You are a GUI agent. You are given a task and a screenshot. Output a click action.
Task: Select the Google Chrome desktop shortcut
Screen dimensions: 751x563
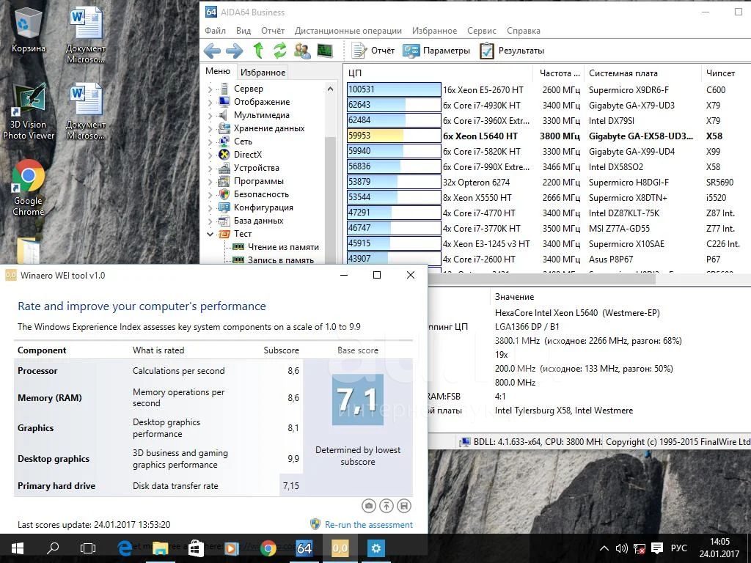pyautogui.click(x=29, y=188)
